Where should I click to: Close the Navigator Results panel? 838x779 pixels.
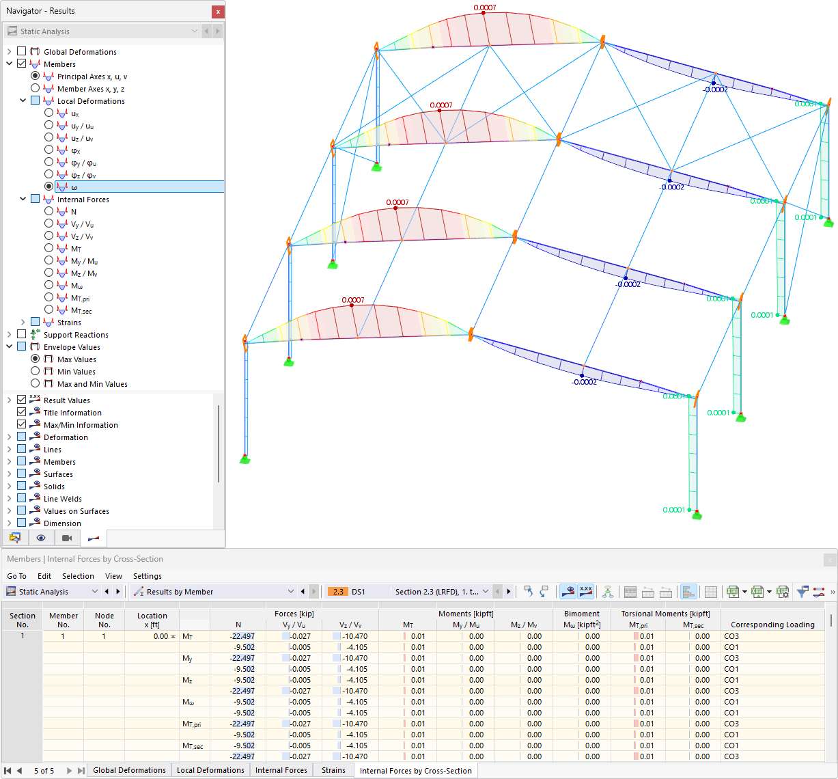218,12
